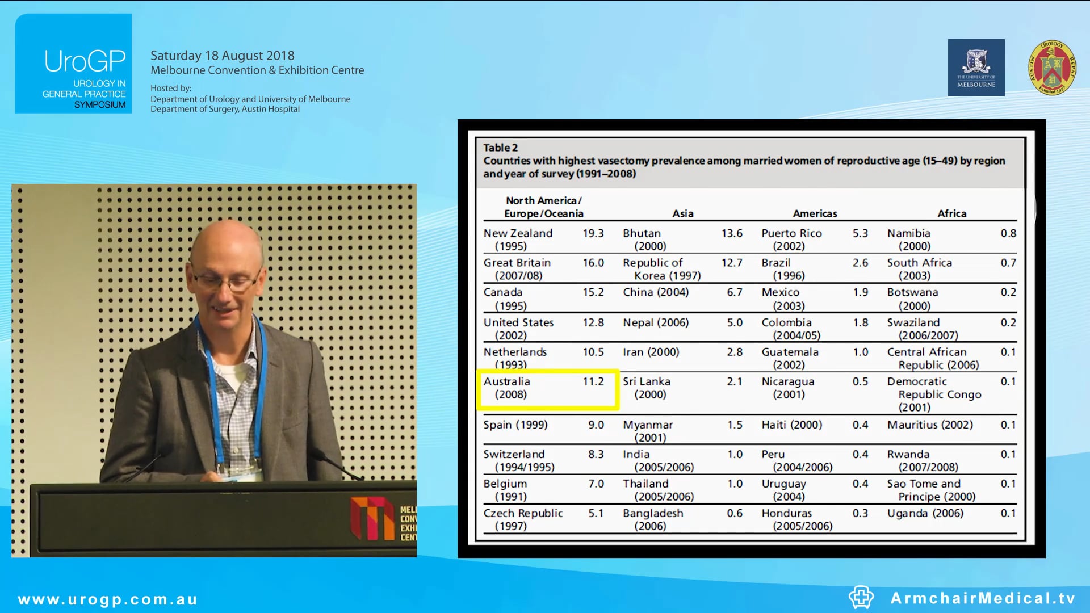Click the Table 2 title heading
1090x613 pixels.
(500, 148)
